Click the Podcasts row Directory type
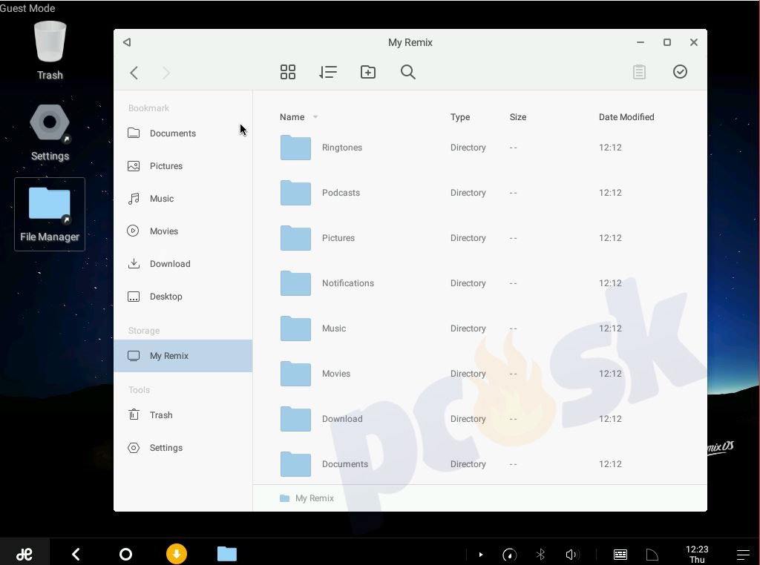The height and width of the screenshot is (565, 760). (x=468, y=193)
